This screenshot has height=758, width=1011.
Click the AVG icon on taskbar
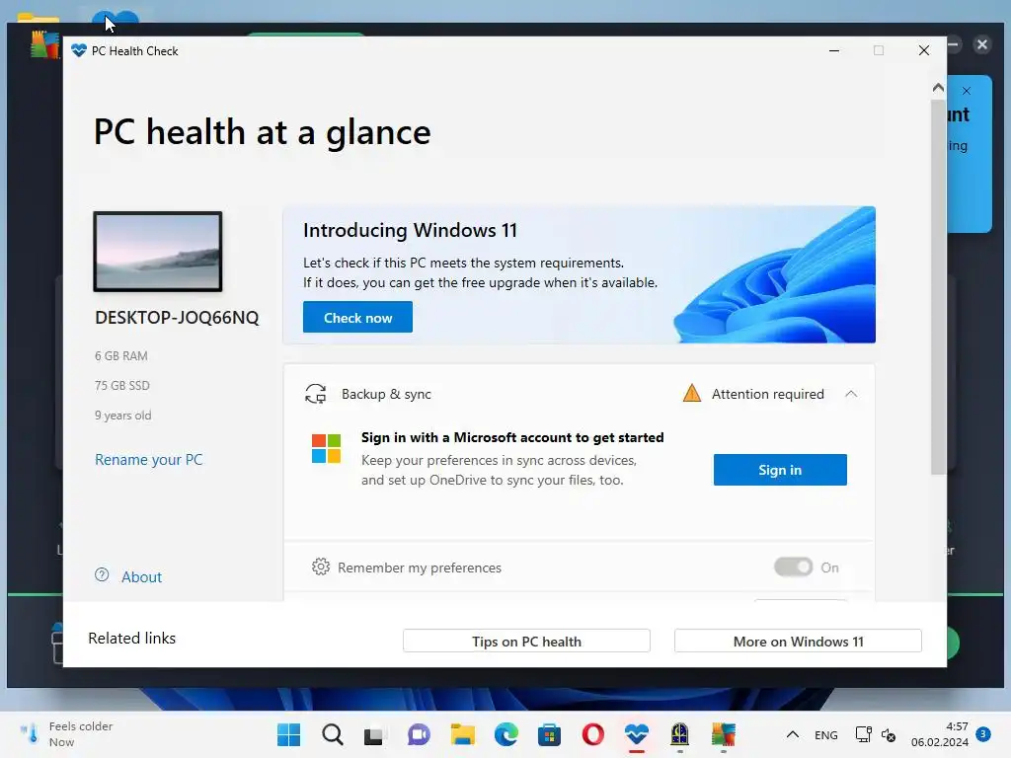pos(724,734)
